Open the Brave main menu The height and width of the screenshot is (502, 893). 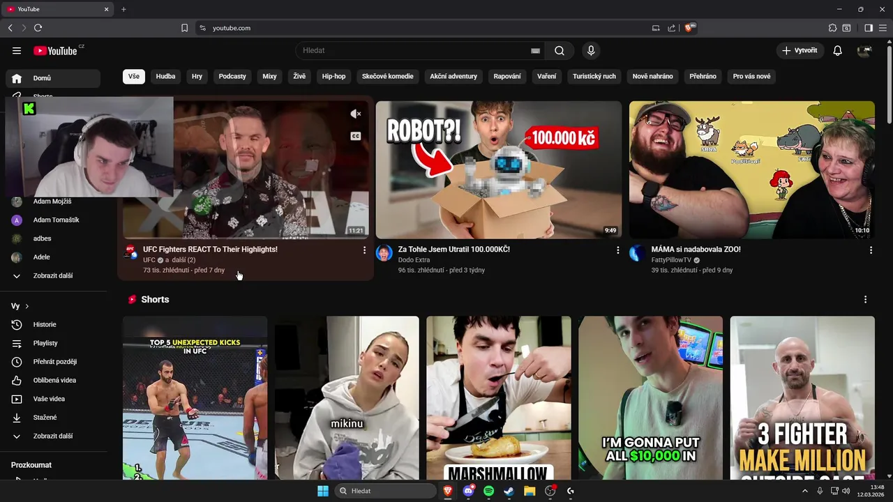(x=883, y=28)
